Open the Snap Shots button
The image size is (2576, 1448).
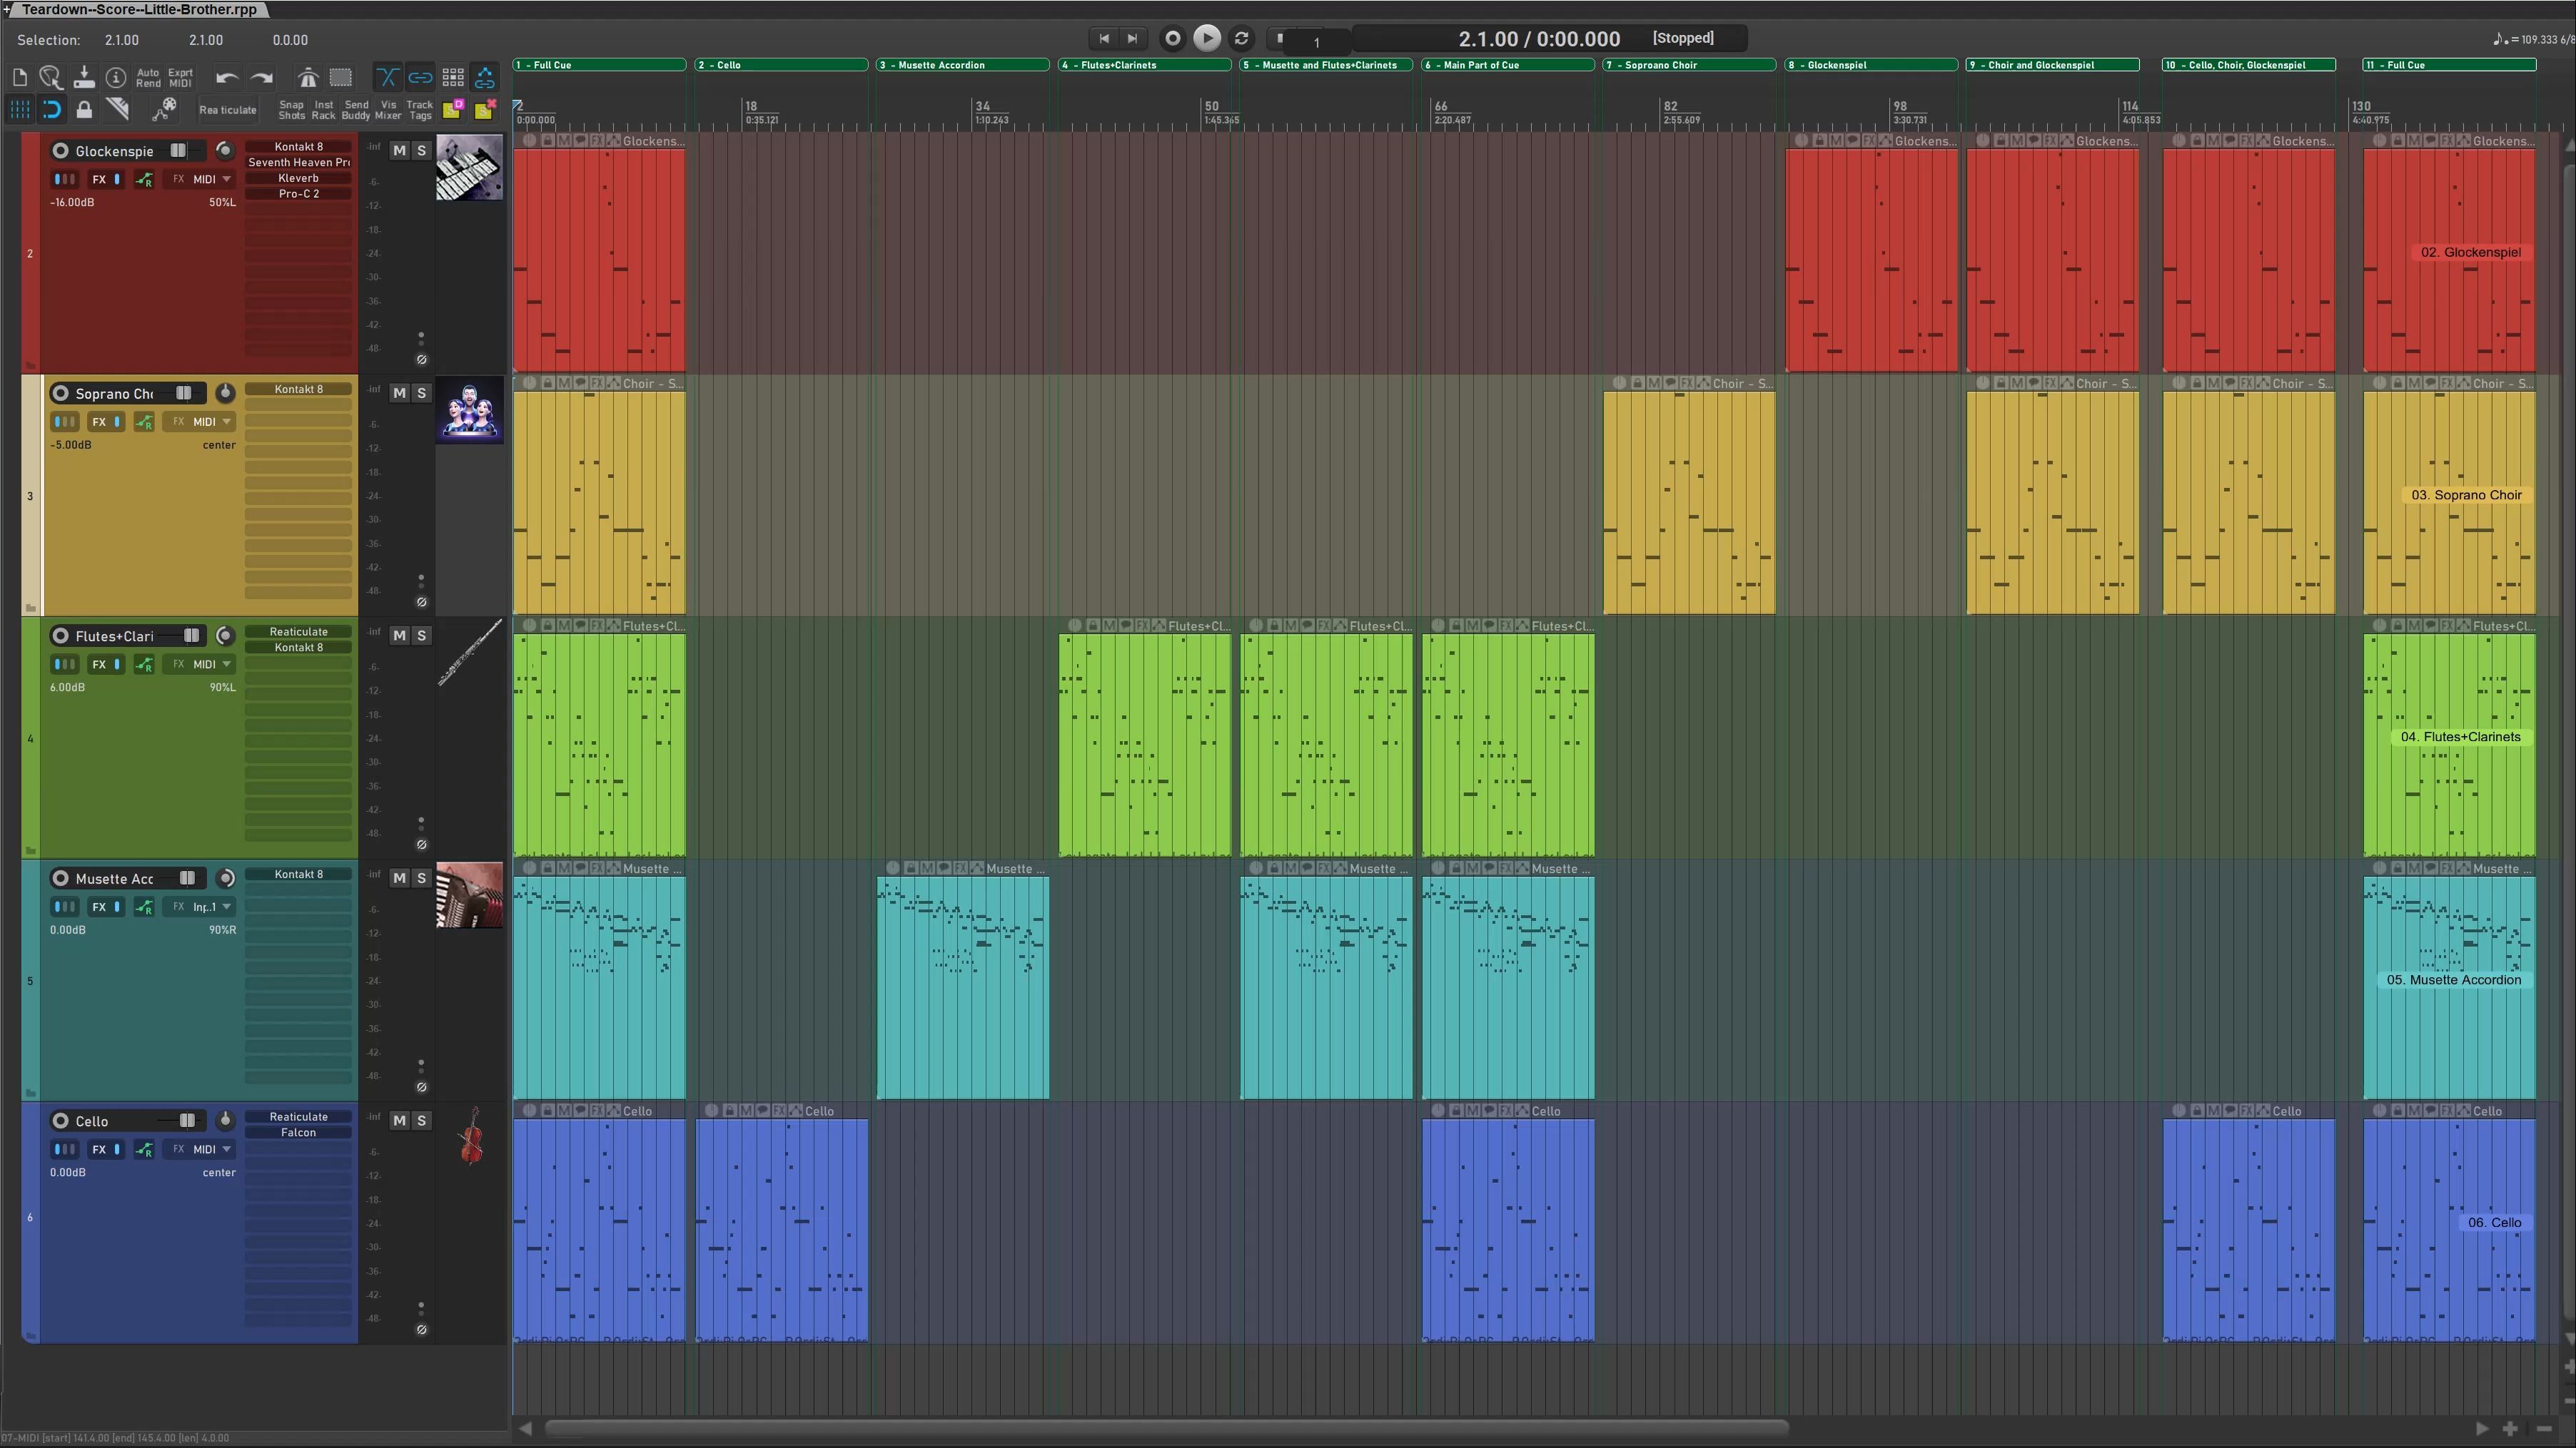(291, 109)
